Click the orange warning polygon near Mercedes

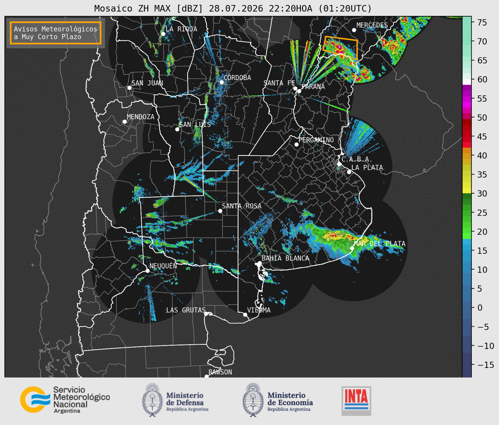coord(340,48)
